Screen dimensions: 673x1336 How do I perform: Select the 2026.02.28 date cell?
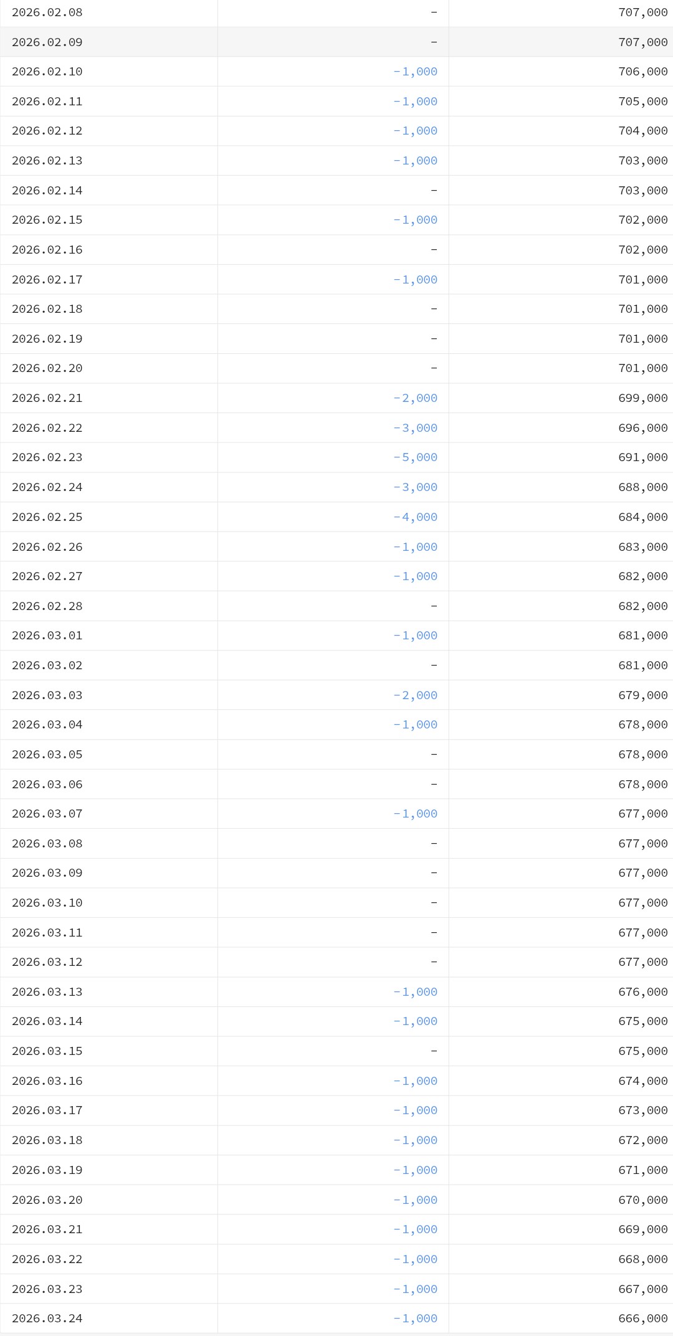[x=47, y=606]
